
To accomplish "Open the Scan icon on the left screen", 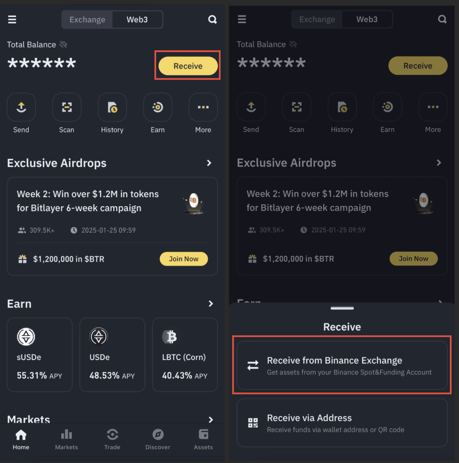I will click(x=67, y=107).
